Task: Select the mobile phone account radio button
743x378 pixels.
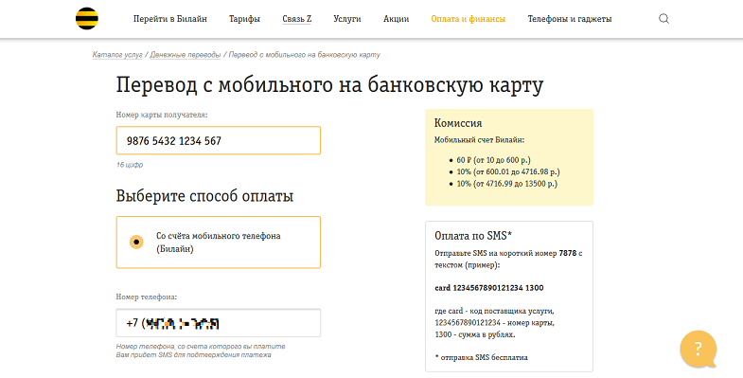Action: point(136,242)
